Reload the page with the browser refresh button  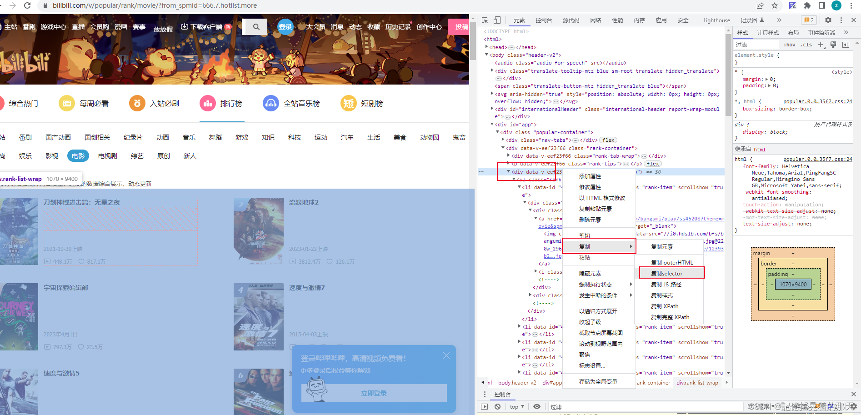click(x=27, y=5)
